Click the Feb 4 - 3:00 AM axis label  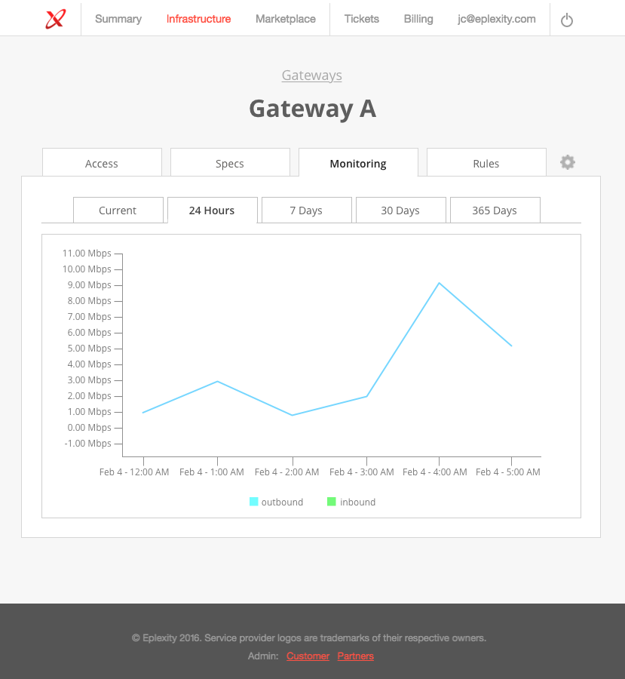[x=362, y=472]
